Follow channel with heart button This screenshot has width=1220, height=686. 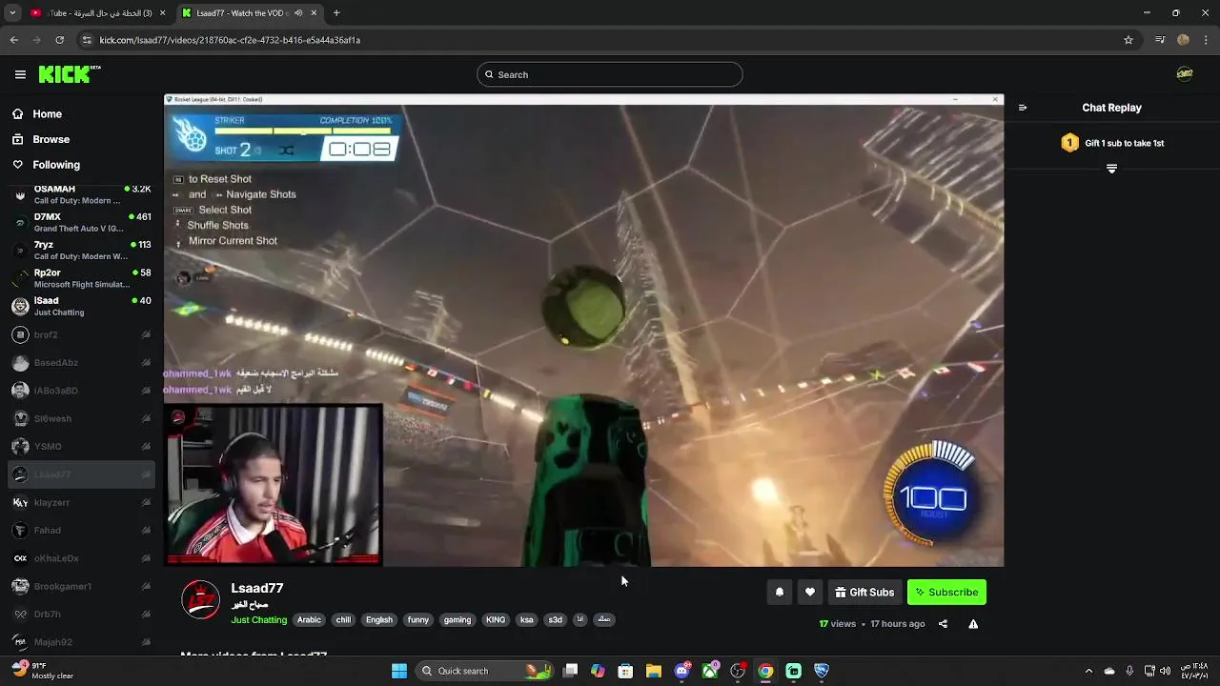[809, 592]
